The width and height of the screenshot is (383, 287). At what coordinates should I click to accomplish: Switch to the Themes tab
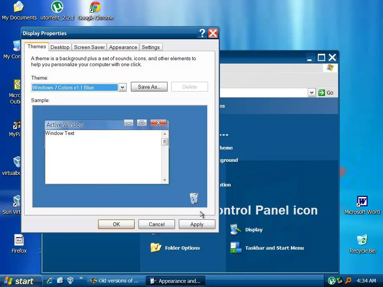click(x=37, y=47)
